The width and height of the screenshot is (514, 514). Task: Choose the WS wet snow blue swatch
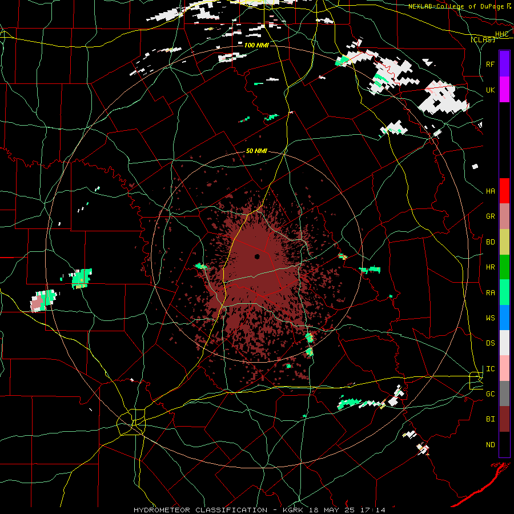point(504,318)
